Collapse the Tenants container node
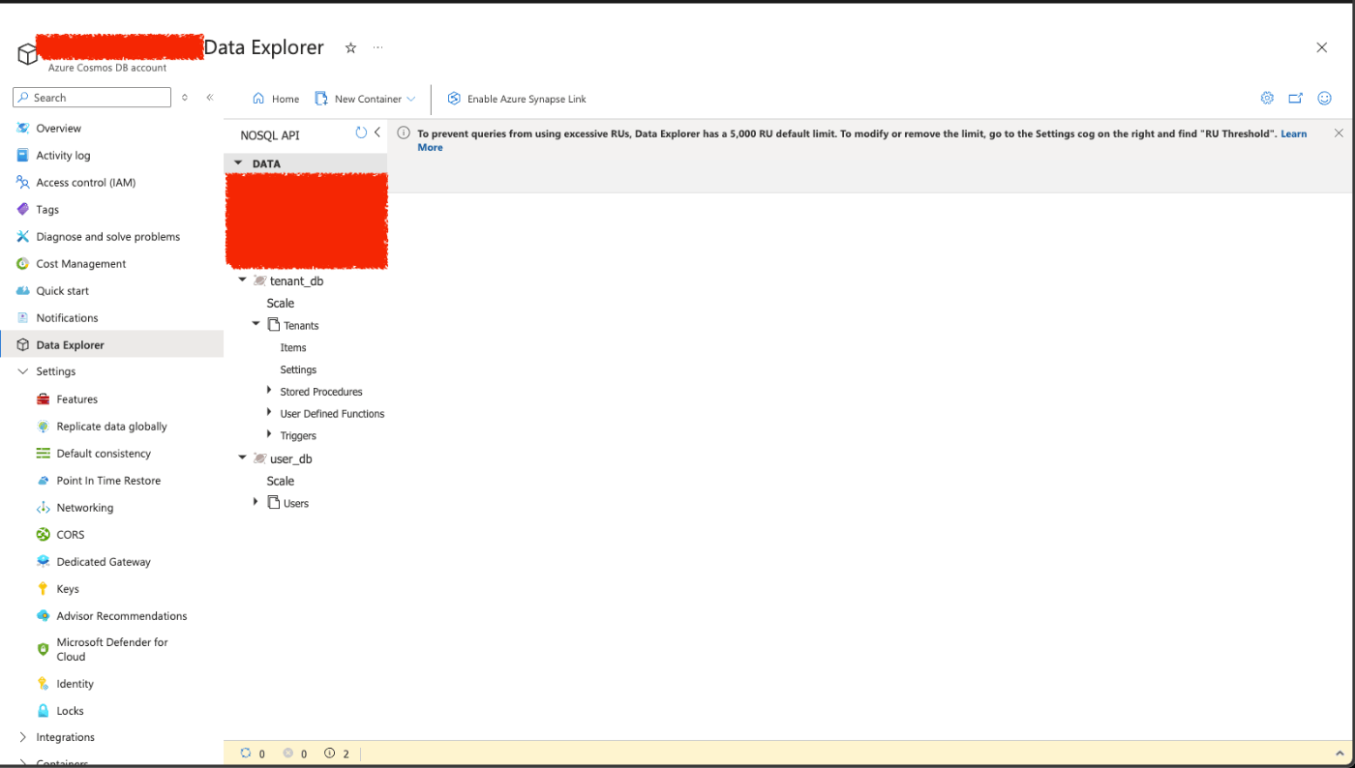 coord(256,324)
